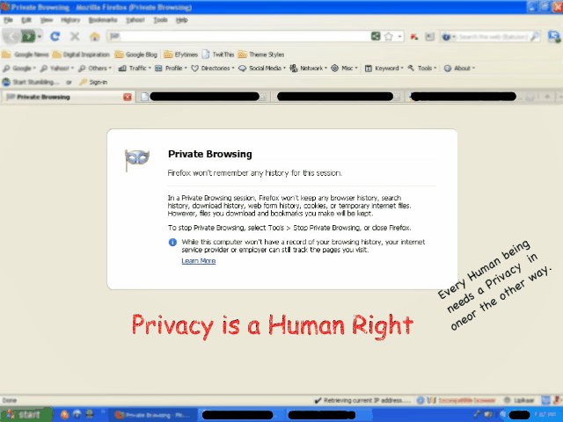Open the TwitThis bookmark
The height and width of the screenshot is (422, 563).
[218, 55]
